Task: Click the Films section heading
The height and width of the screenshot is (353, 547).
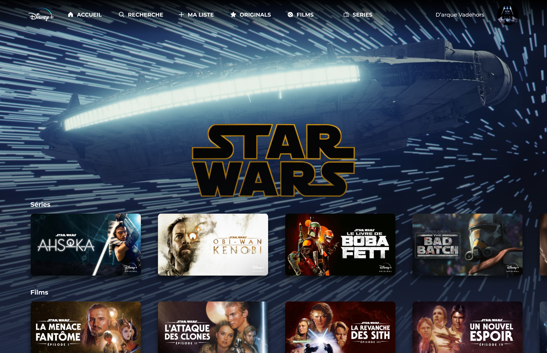Action: pos(39,292)
